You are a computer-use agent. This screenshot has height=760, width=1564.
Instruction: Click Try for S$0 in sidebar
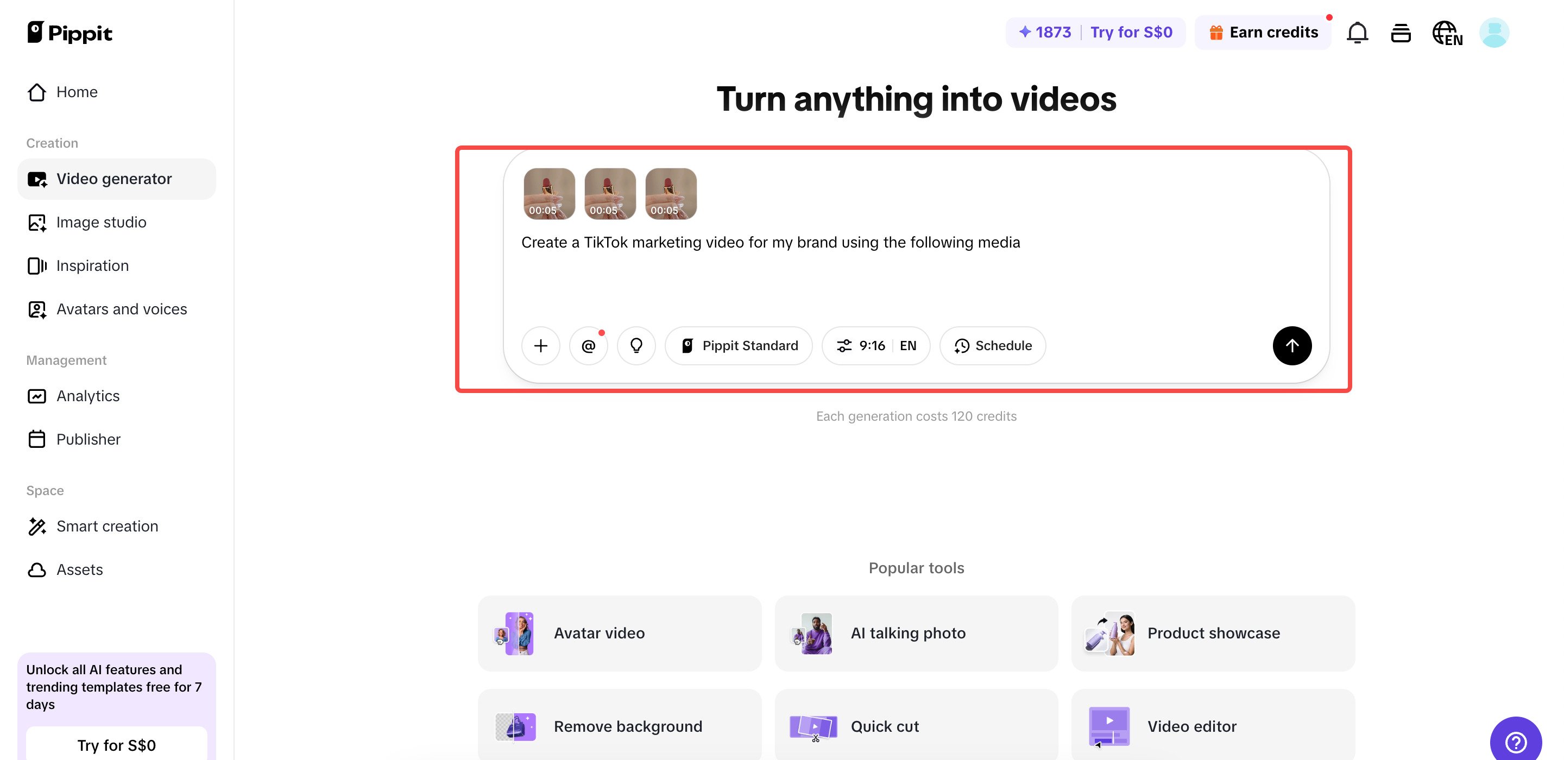coord(116,745)
